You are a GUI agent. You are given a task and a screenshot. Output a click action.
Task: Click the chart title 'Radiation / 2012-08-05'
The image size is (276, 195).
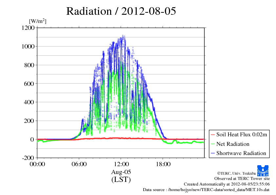point(121,11)
